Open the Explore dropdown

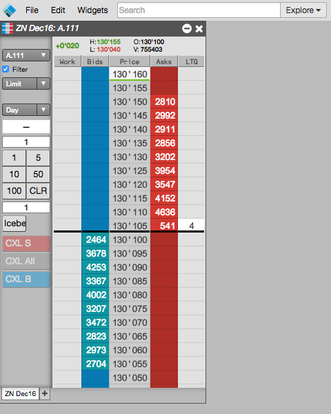point(303,10)
